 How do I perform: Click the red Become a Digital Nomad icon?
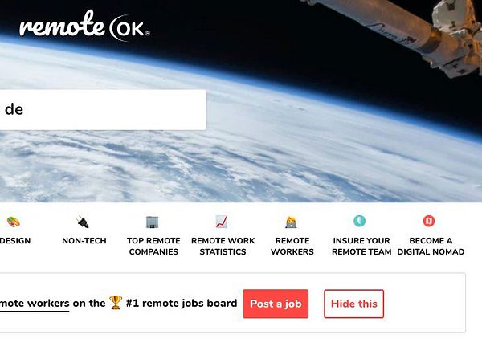coord(429,221)
